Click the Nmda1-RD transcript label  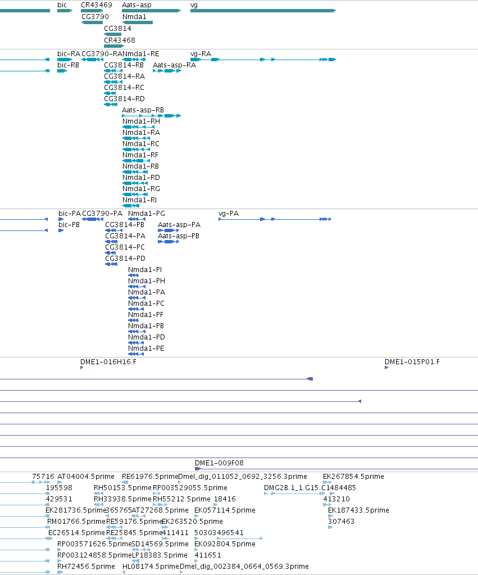coord(141,178)
